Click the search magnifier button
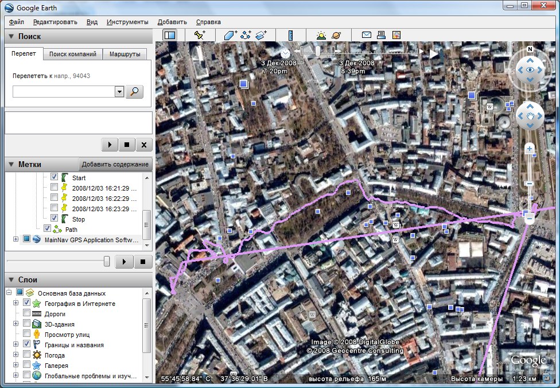Image resolution: width=560 pixels, height=388 pixels. click(135, 91)
